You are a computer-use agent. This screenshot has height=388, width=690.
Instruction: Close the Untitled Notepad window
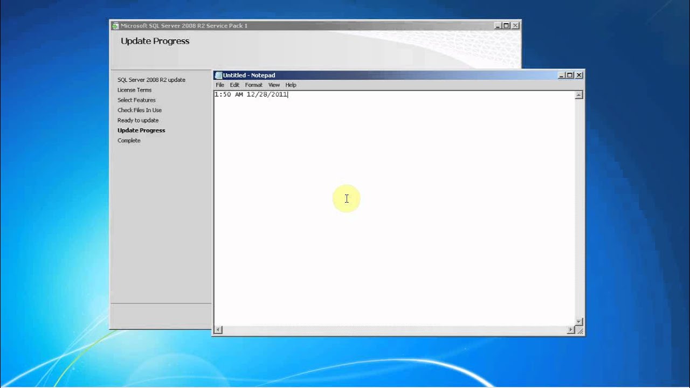pos(579,75)
